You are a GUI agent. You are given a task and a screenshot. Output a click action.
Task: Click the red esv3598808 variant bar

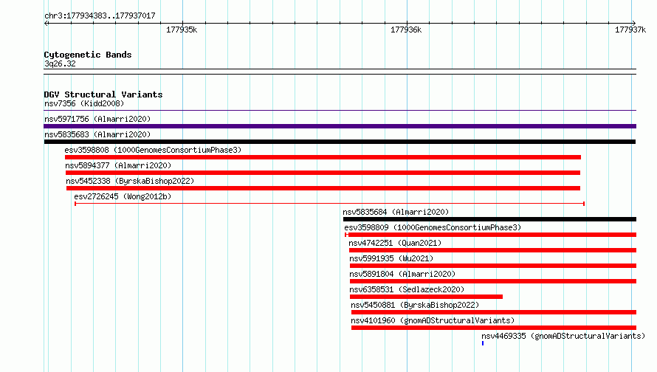[323, 157]
